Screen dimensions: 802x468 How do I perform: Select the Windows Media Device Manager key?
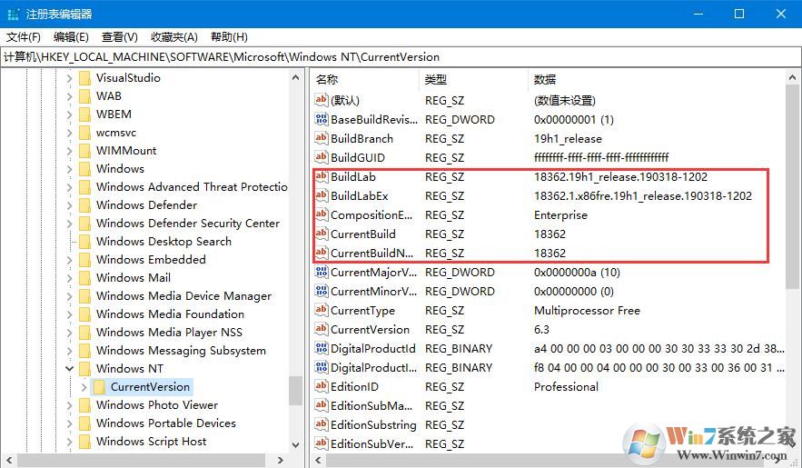pyautogui.click(x=183, y=296)
